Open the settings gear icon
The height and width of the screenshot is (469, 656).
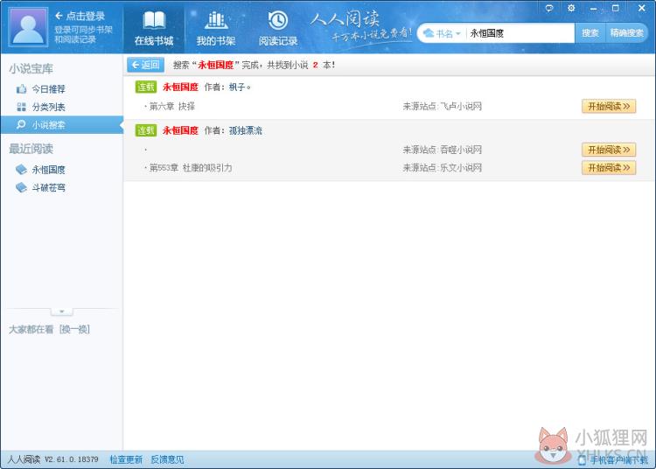(x=571, y=8)
